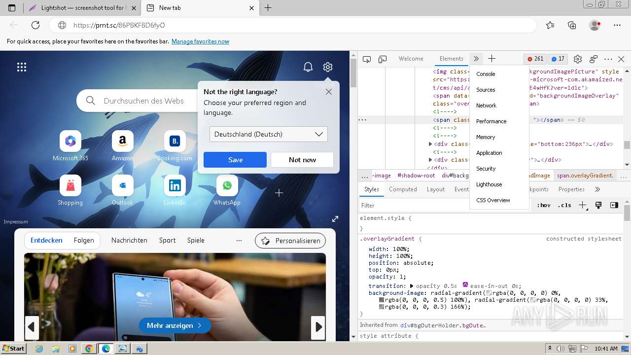Switch to Lightshot browser tab
Viewport: 631px width, 355px height.
(x=82, y=8)
